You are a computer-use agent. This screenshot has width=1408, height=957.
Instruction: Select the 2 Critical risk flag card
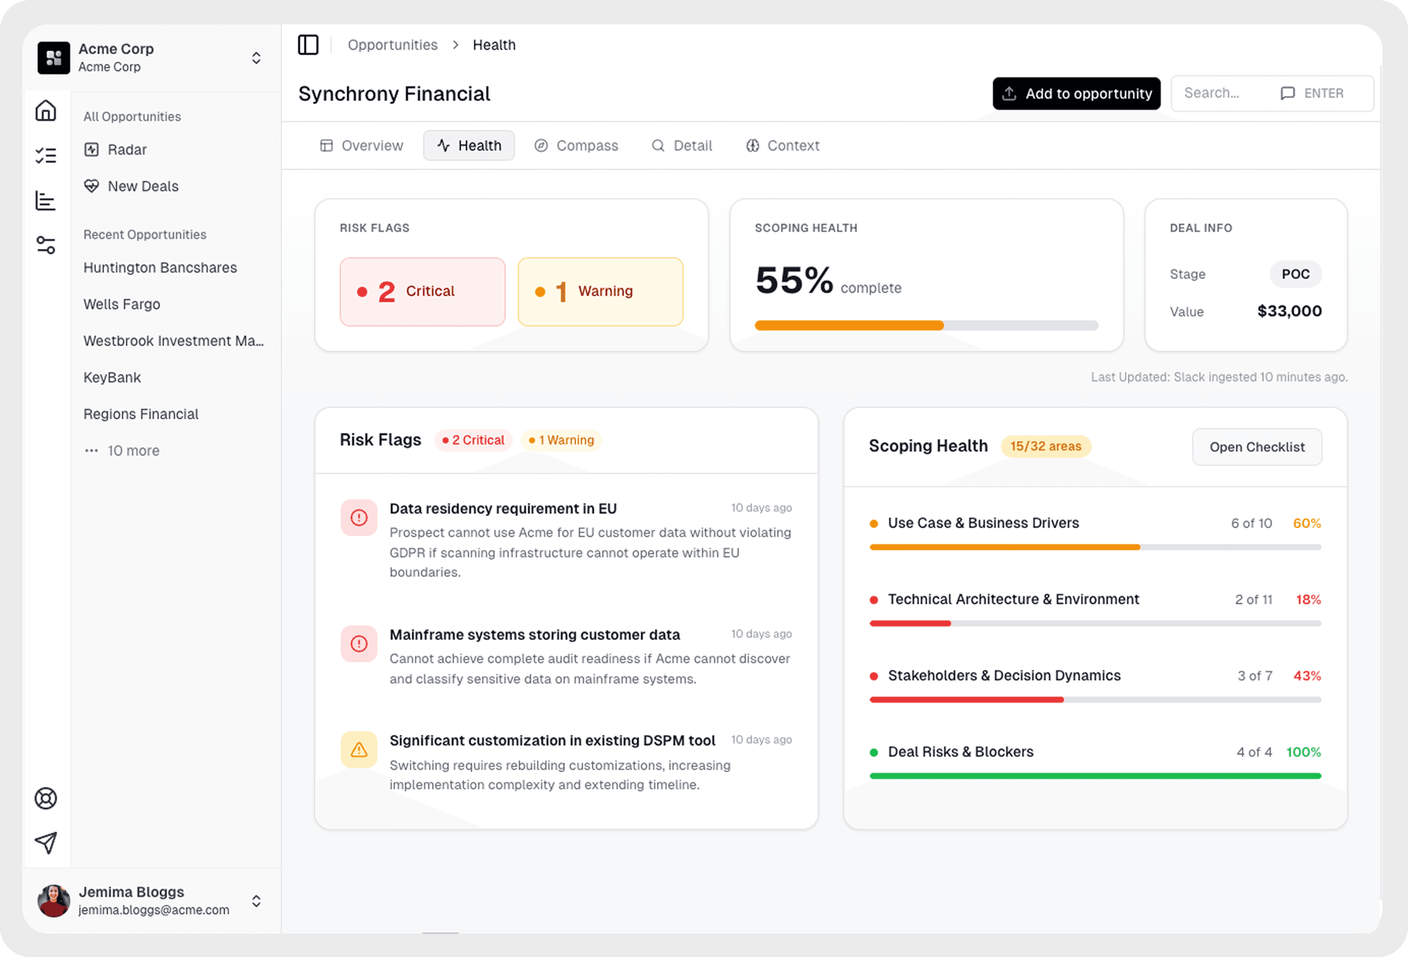[422, 291]
